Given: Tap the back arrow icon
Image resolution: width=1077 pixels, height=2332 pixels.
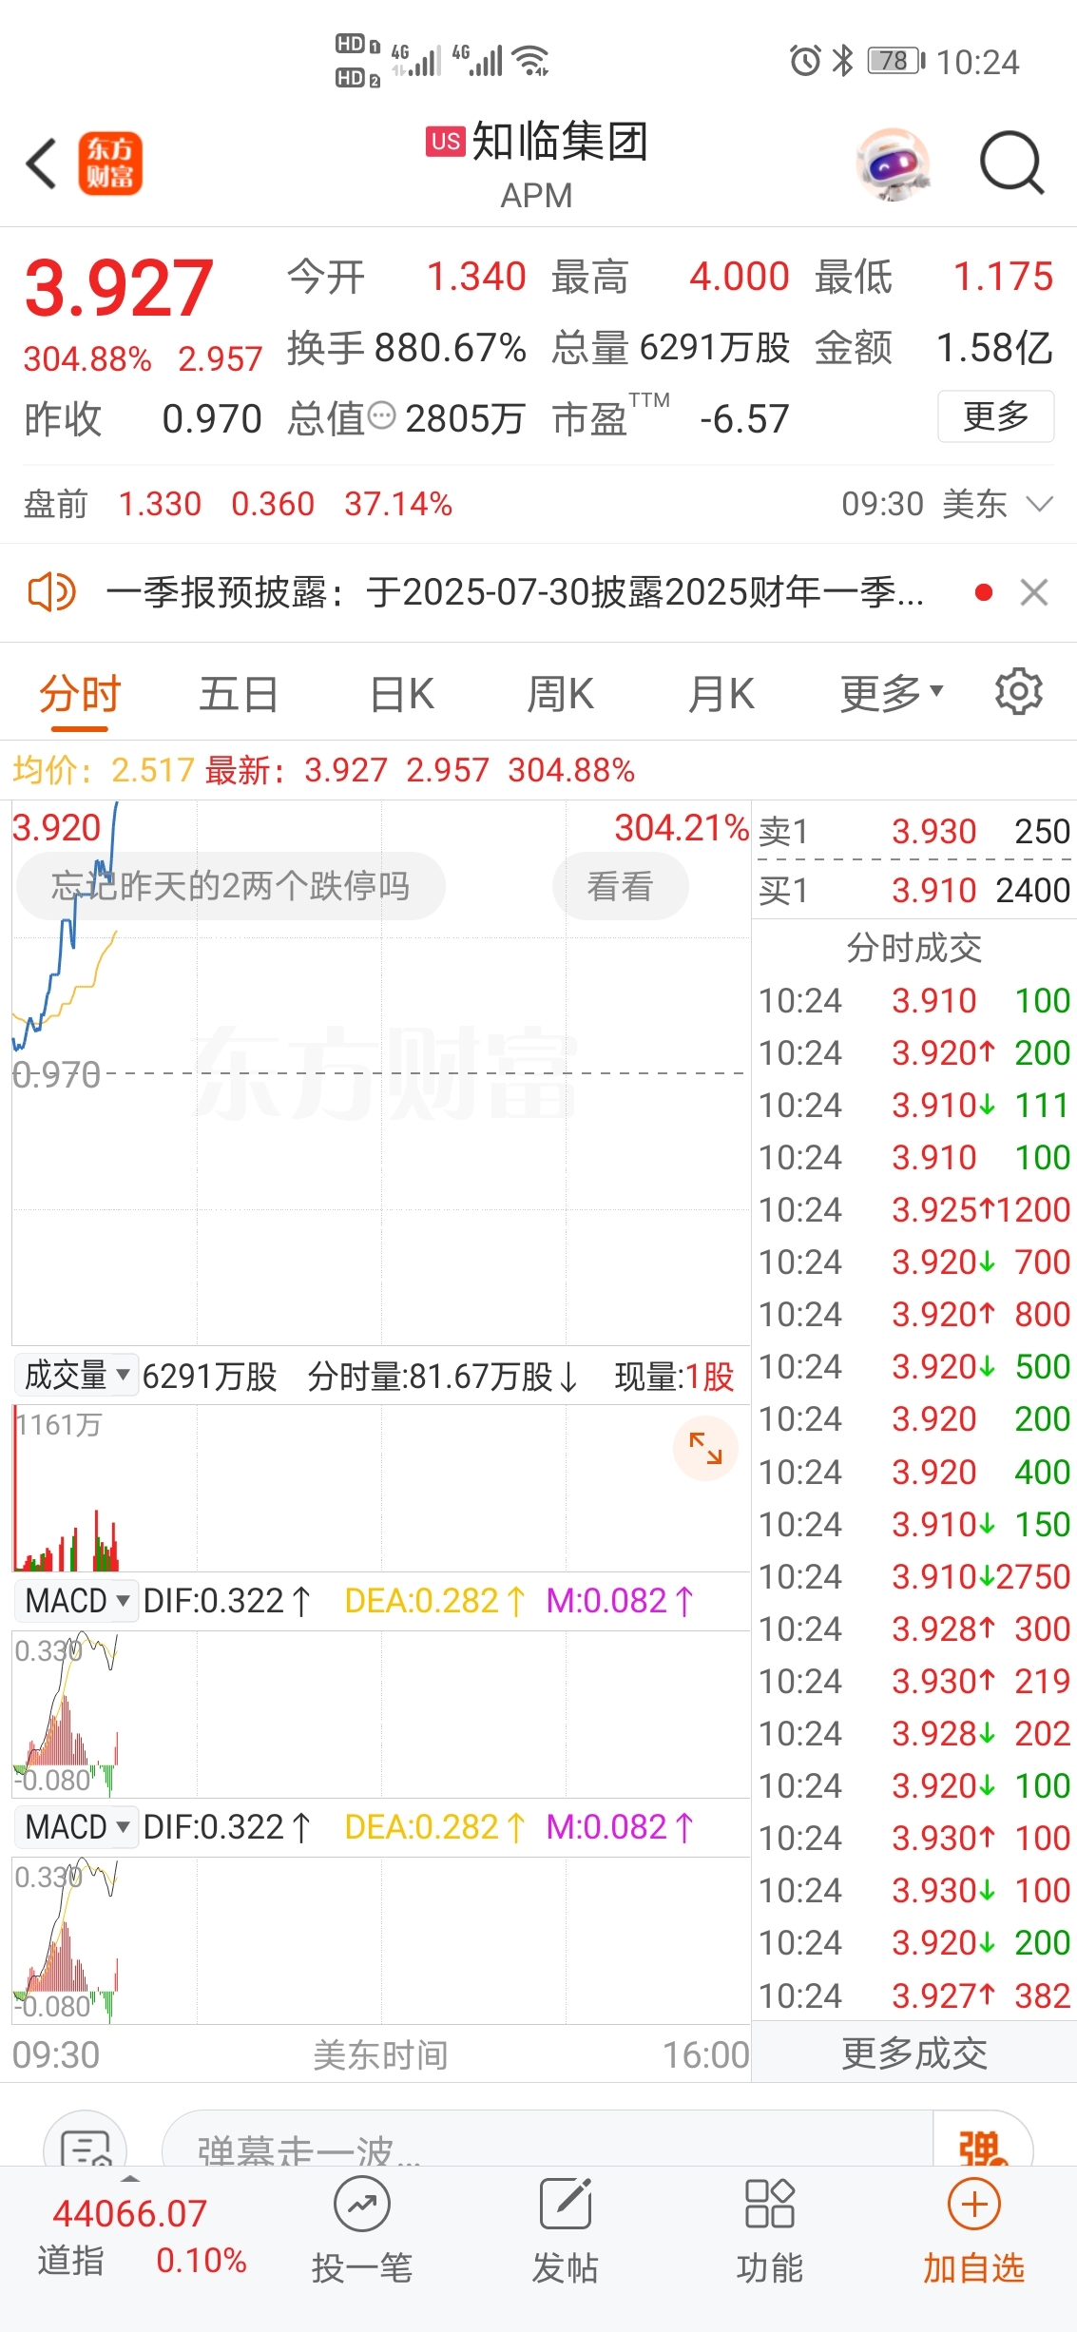Looking at the screenshot, I should tap(42, 164).
